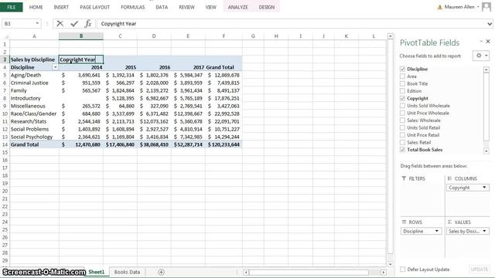The image size is (495, 278).
Task: Switch to the HOME ribbon tab
Action: pos(36,7)
